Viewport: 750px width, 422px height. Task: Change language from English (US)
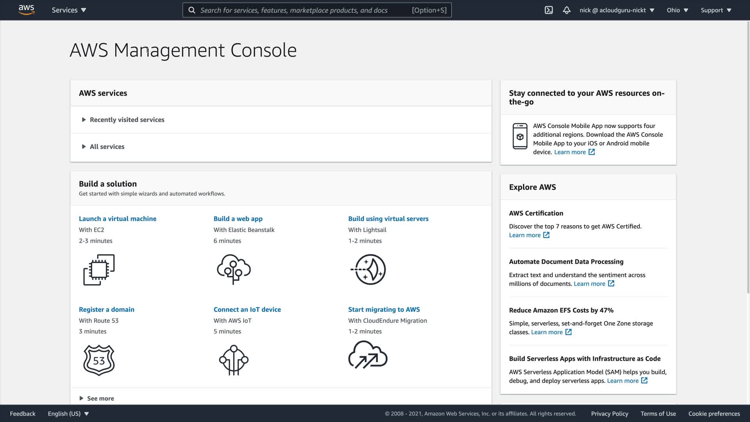[x=68, y=413]
